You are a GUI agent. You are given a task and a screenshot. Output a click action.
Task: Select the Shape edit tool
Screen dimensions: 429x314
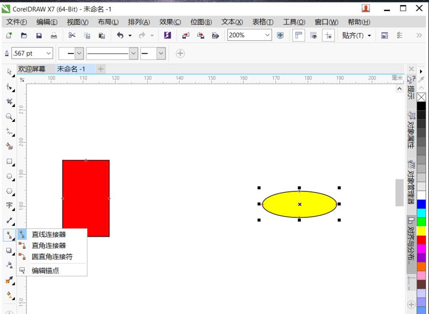click(9, 87)
